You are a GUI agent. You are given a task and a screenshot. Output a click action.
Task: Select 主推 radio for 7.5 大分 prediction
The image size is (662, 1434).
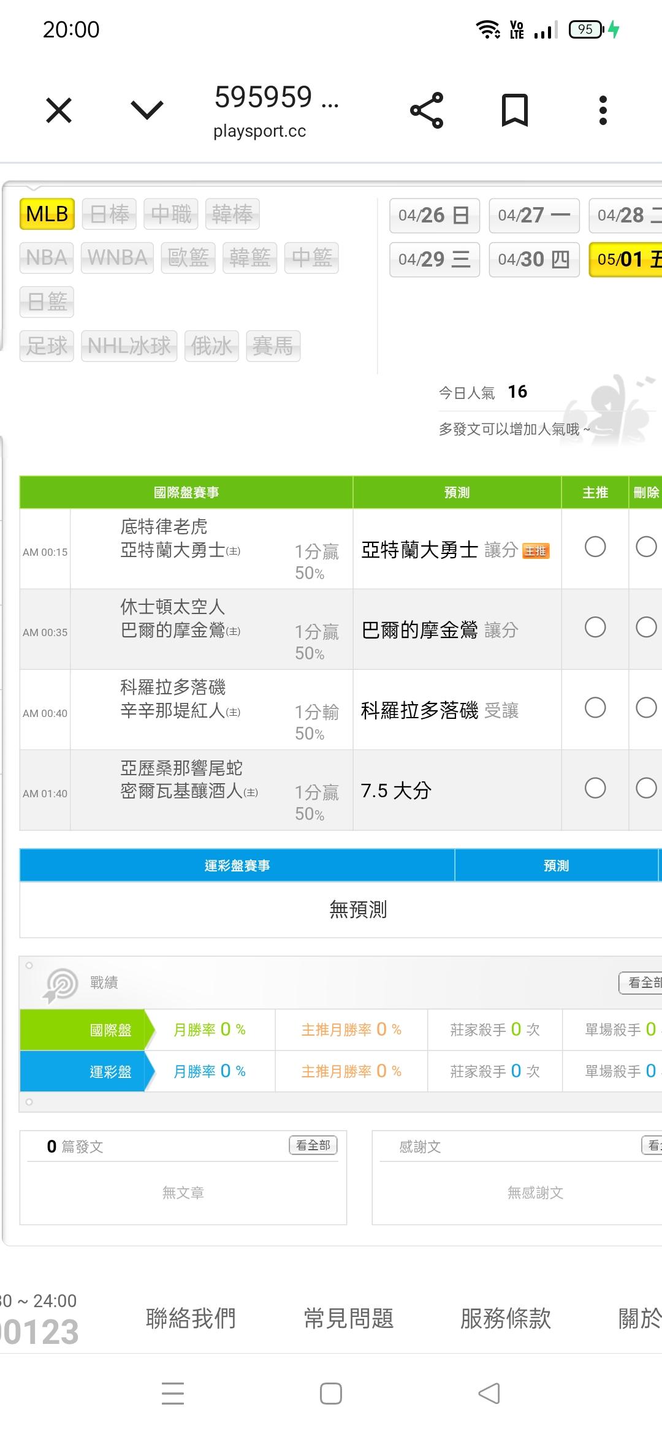click(595, 788)
